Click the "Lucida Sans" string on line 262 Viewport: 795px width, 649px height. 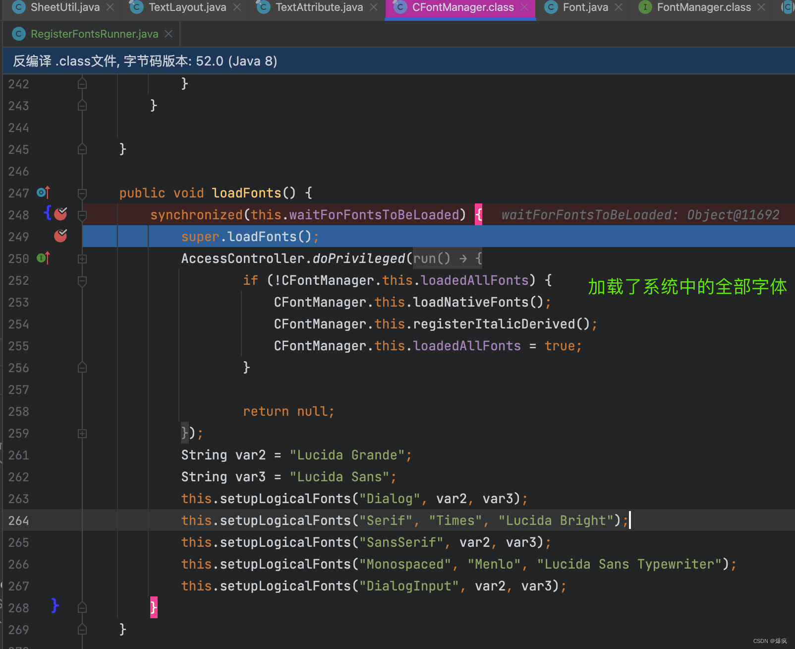click(x=340, y=477)
